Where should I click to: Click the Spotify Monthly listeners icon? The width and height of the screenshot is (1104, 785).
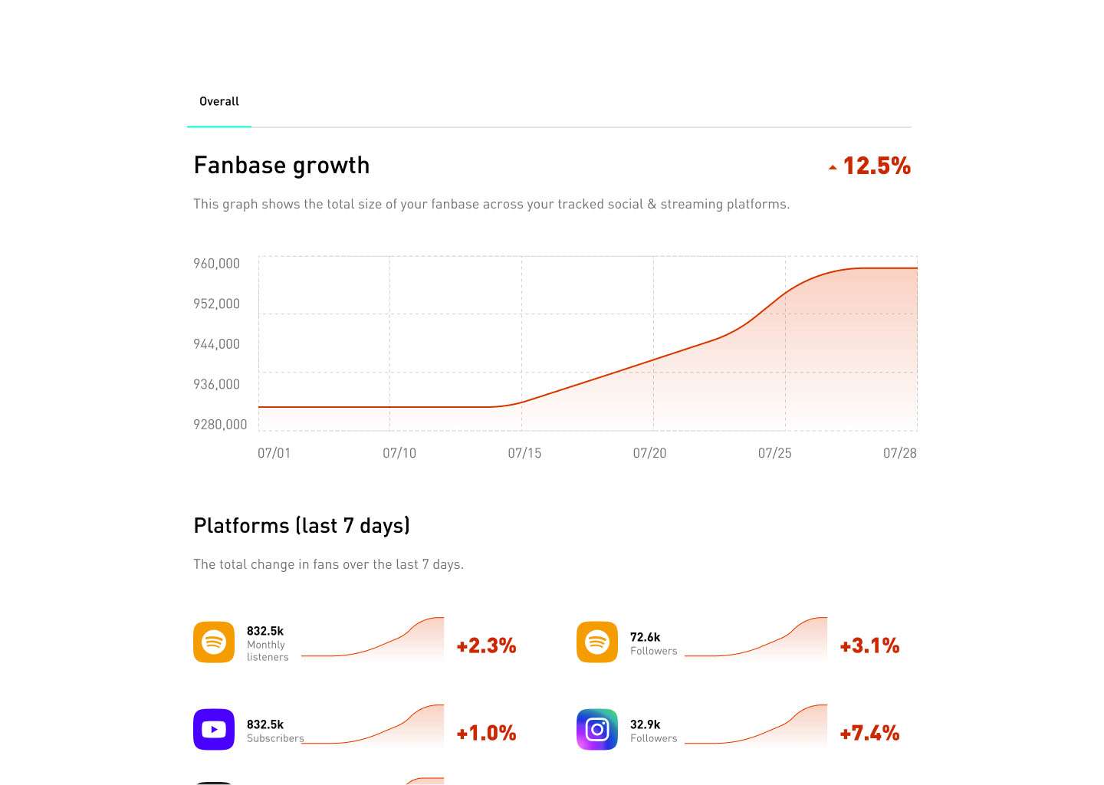214,642
